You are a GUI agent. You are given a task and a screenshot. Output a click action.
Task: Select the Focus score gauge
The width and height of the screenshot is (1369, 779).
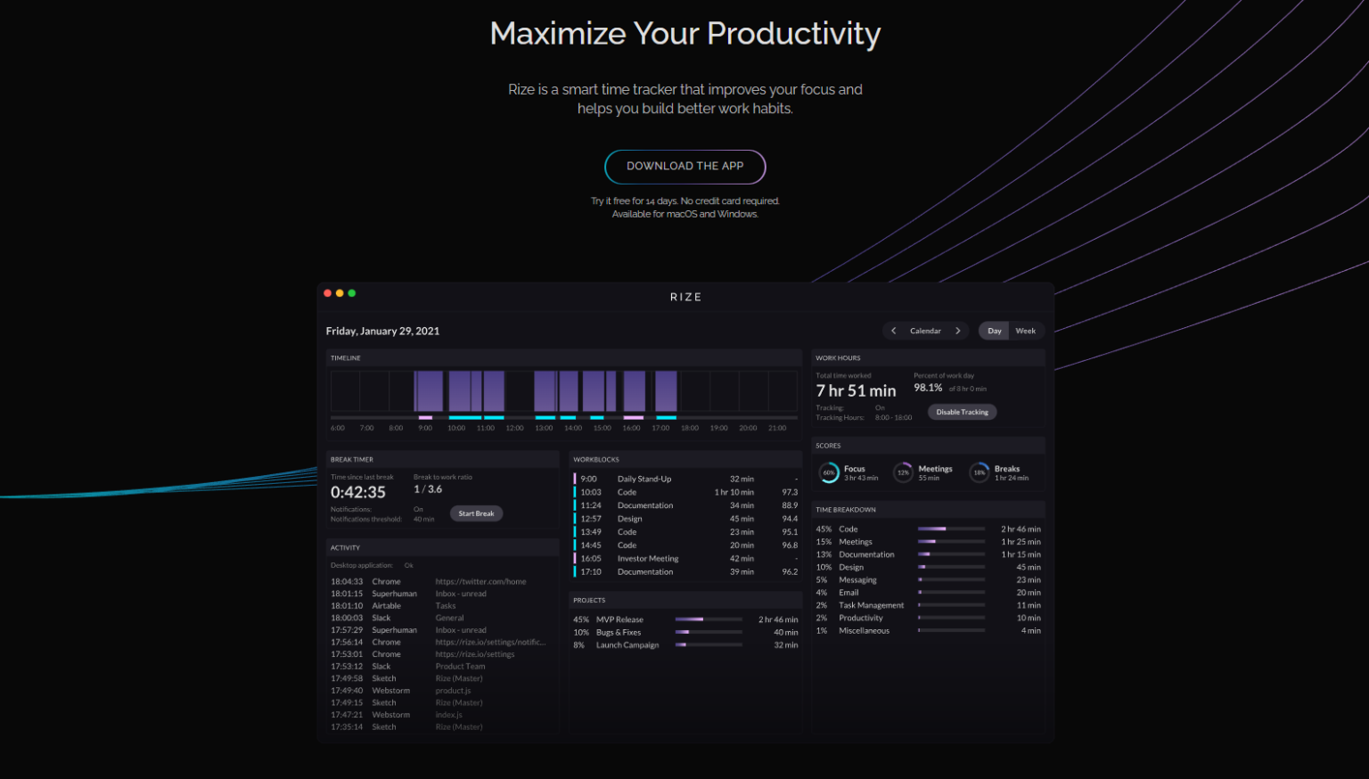(829, 472)
